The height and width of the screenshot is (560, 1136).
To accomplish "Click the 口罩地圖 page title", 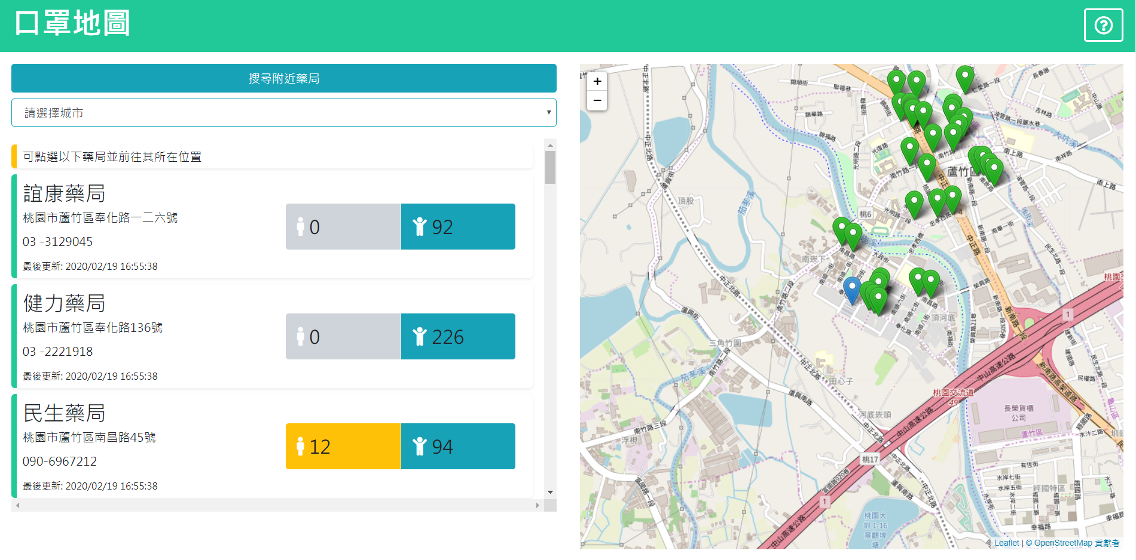I will (x=72, y=24).
